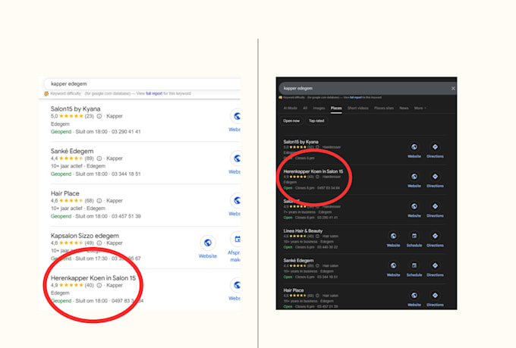Open Kapsalon Sizzo edegem Website globe icon
516x348 pixels.
(x=208, y=243)
